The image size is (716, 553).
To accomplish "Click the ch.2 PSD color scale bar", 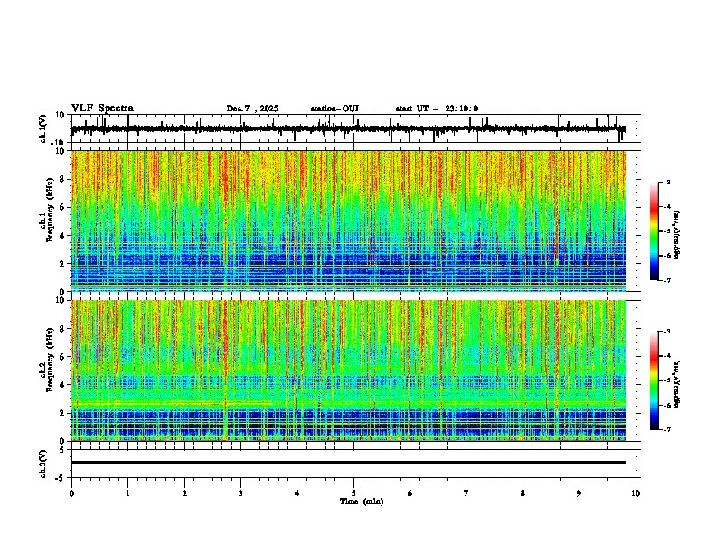I will coord(655,380).
